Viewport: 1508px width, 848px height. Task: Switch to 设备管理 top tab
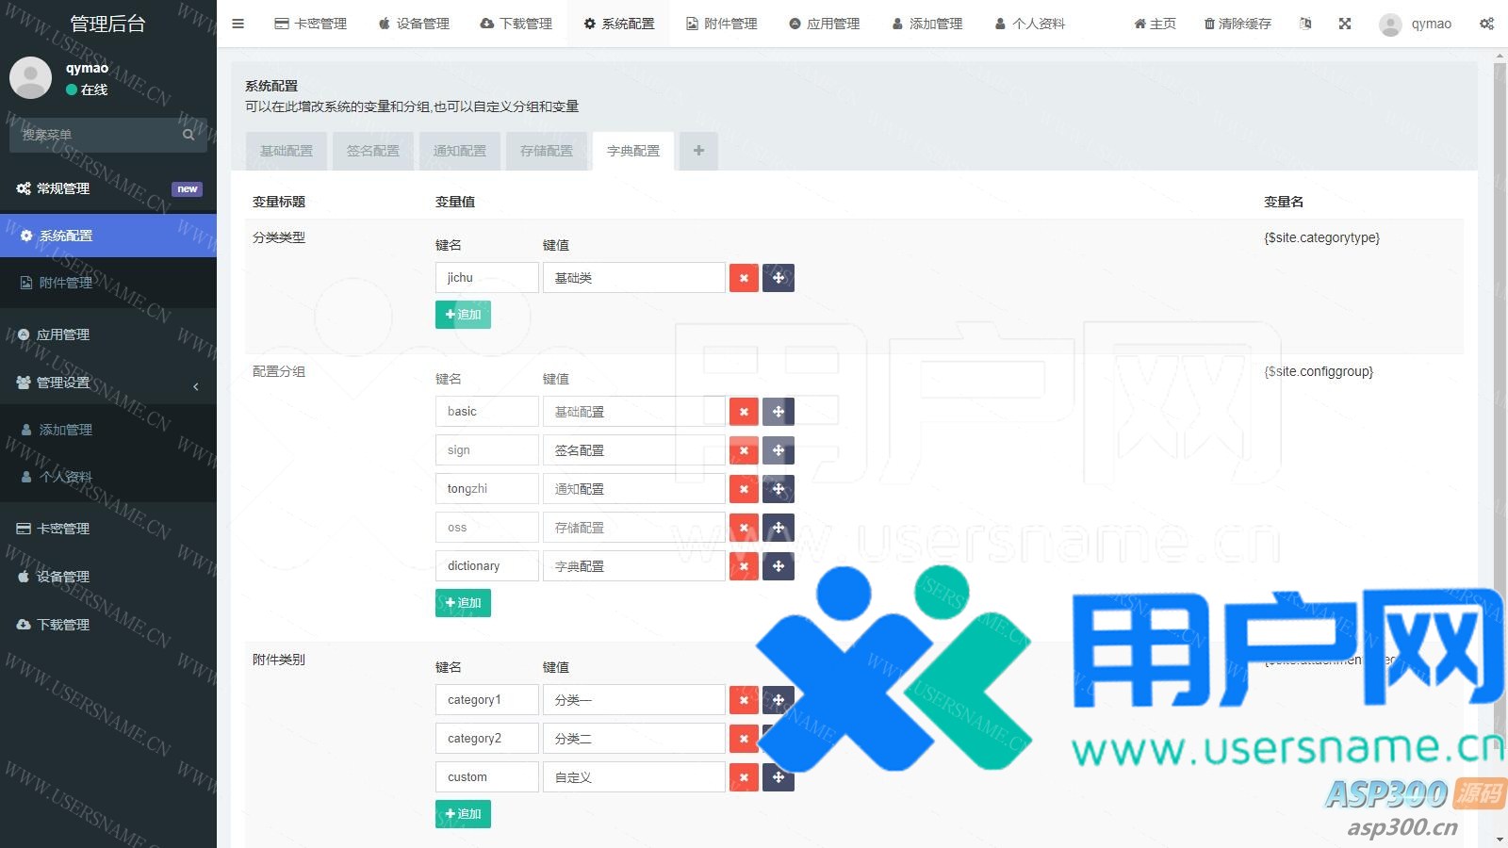coord(414,24)
